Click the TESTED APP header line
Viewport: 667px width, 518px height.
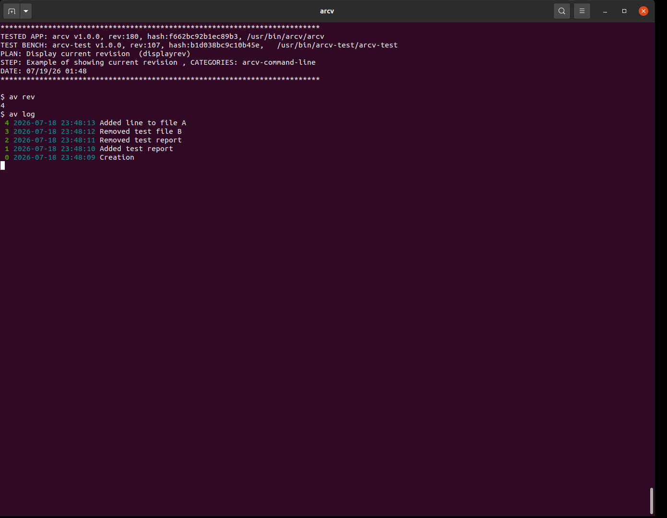(x=163, y=36)
